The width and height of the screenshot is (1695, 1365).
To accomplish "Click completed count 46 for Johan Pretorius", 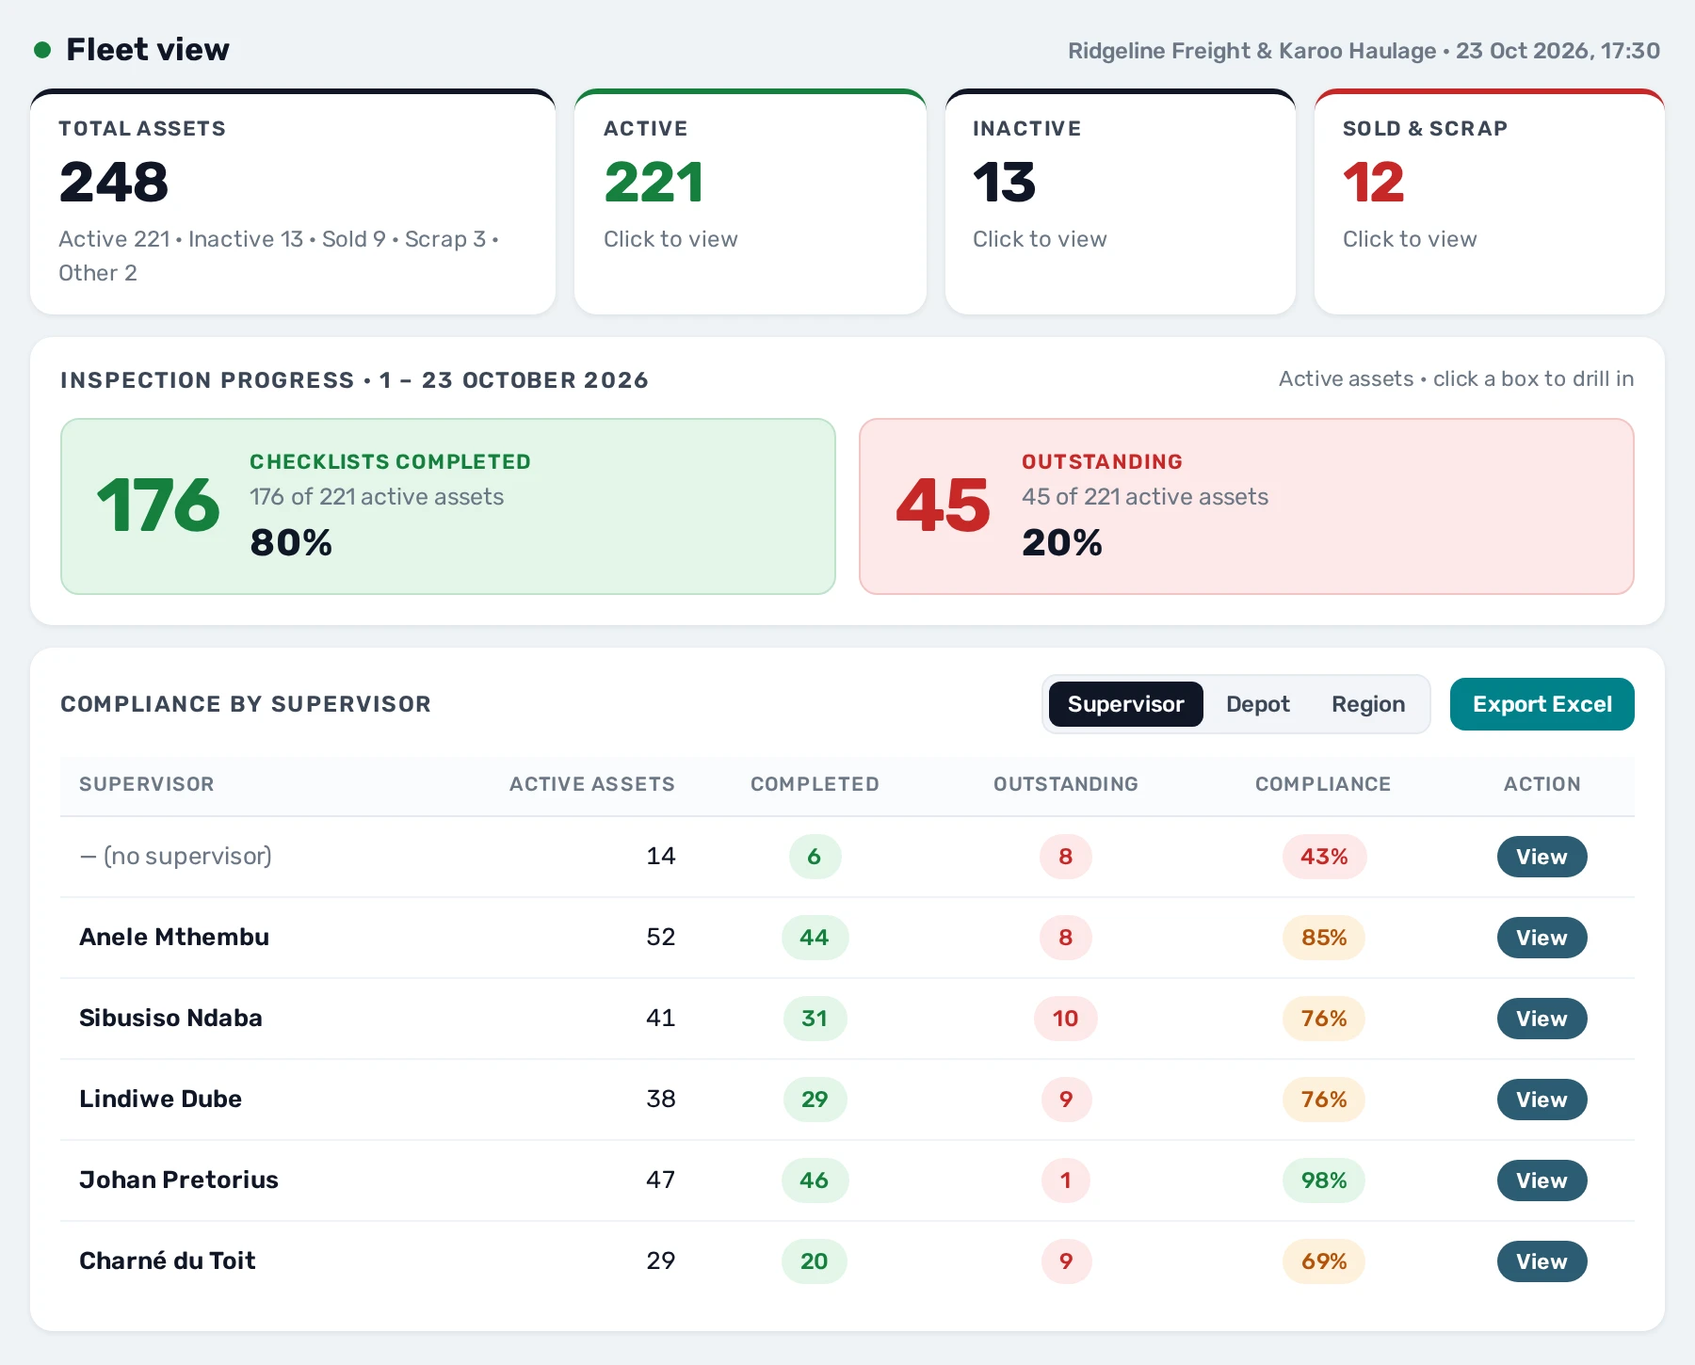I will click(x=815, y=1180).
